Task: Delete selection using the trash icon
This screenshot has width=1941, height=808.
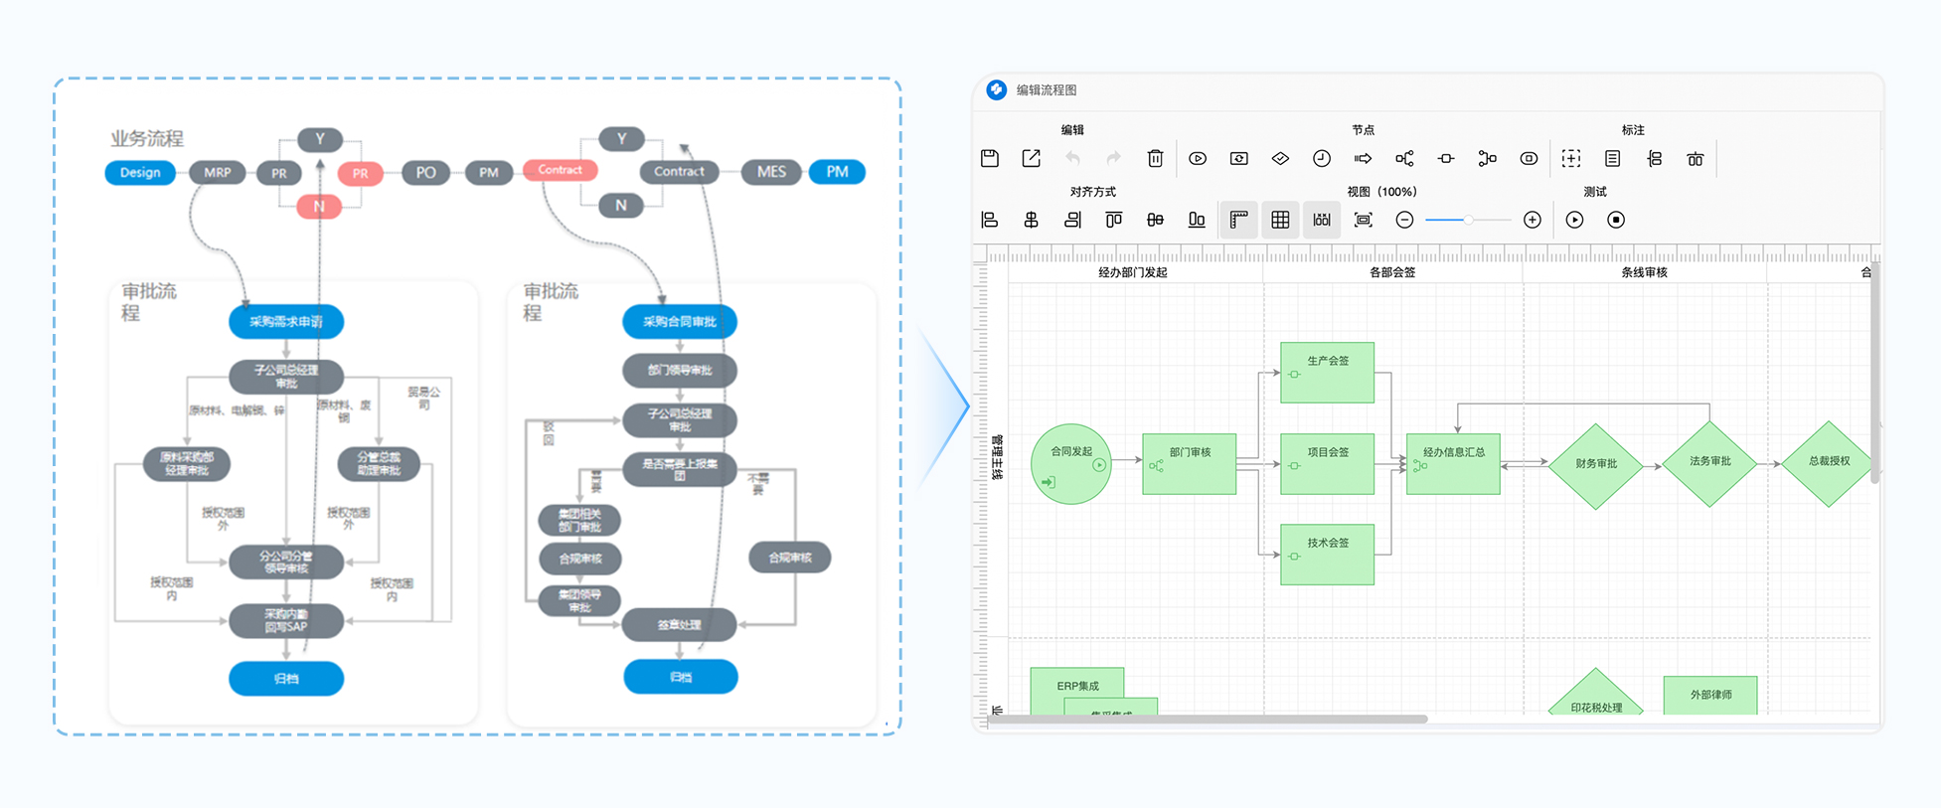Action: coord(1155,158)
